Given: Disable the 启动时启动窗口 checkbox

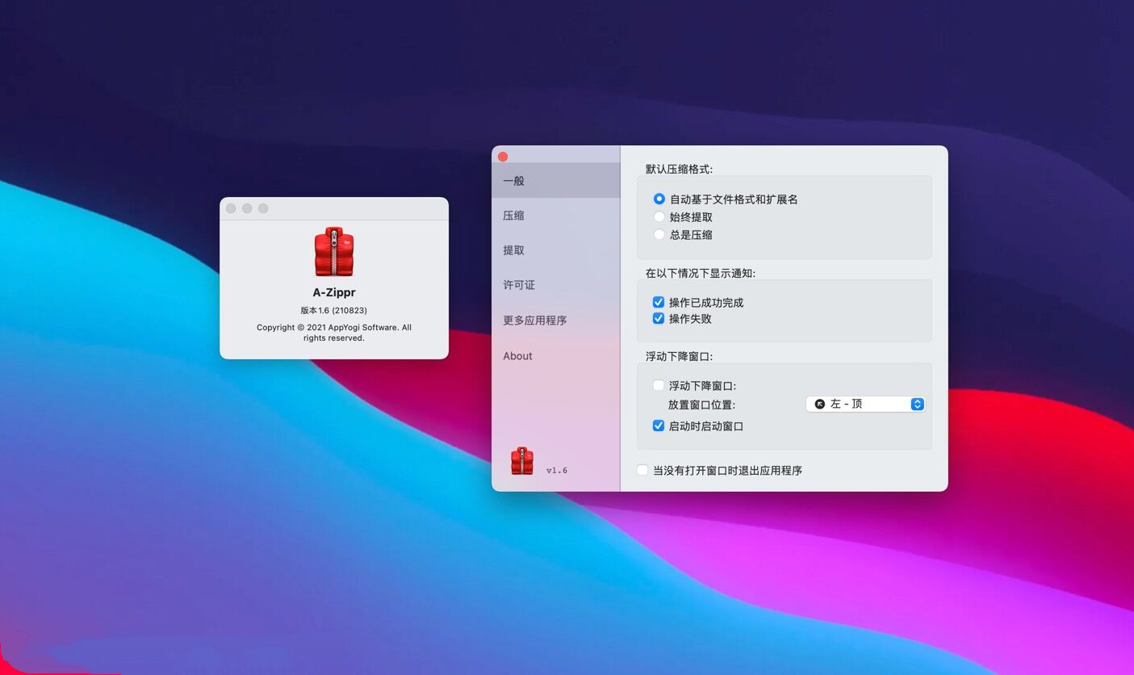Looking at the screenshot, I should pos(659,426).
